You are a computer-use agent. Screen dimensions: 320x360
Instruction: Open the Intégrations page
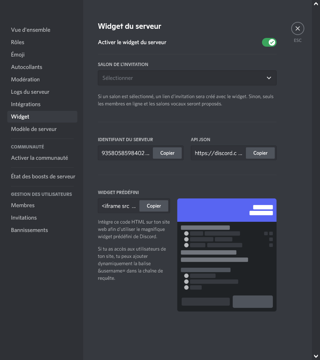[26, 104]
